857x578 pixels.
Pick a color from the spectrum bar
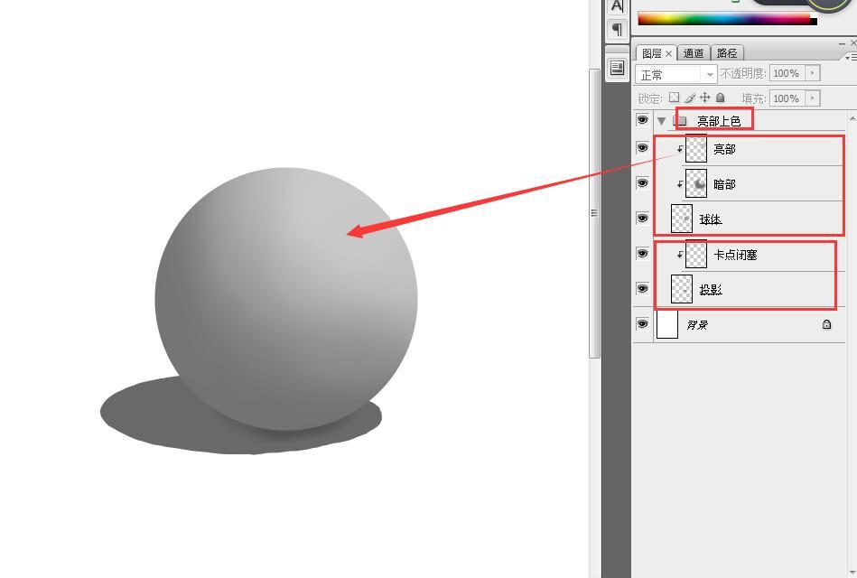pos(722,17)
